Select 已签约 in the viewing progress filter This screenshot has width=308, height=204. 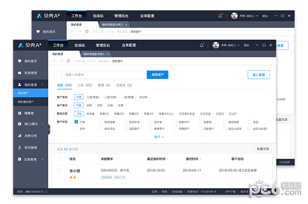click(x=220, y=114)
